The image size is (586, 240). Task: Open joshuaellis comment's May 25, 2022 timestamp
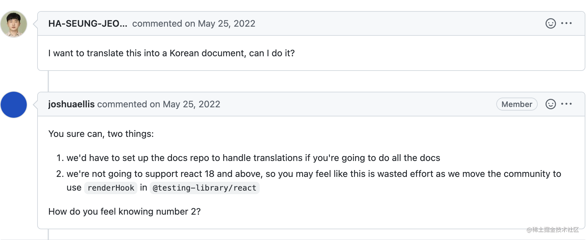[x=192, y=104]
